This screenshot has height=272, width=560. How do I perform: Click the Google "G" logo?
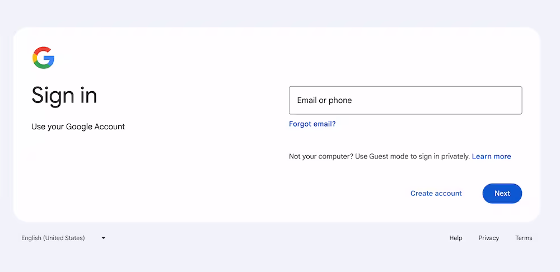[x=43, y=58]
